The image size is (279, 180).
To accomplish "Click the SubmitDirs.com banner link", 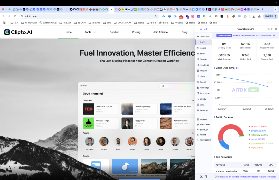I will click(x=246, y=36).
